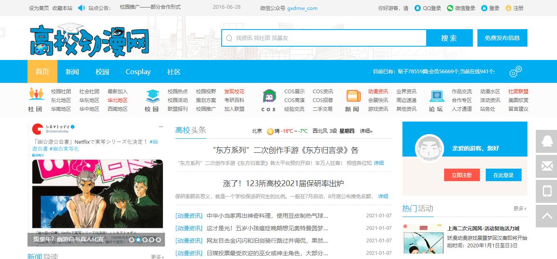Click the envelope message side button

tap(546, 166)
